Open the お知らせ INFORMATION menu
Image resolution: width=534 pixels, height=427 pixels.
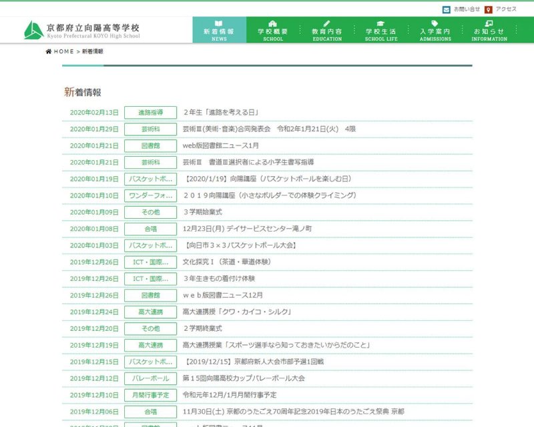click(x=489, y=31)
